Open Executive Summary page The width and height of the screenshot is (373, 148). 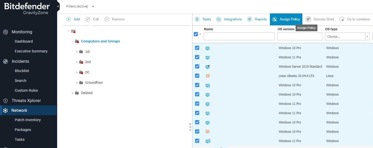tap(31, 51)
